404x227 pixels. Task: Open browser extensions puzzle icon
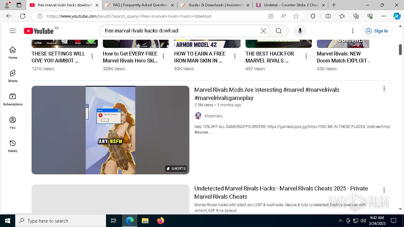click(313, 16)
